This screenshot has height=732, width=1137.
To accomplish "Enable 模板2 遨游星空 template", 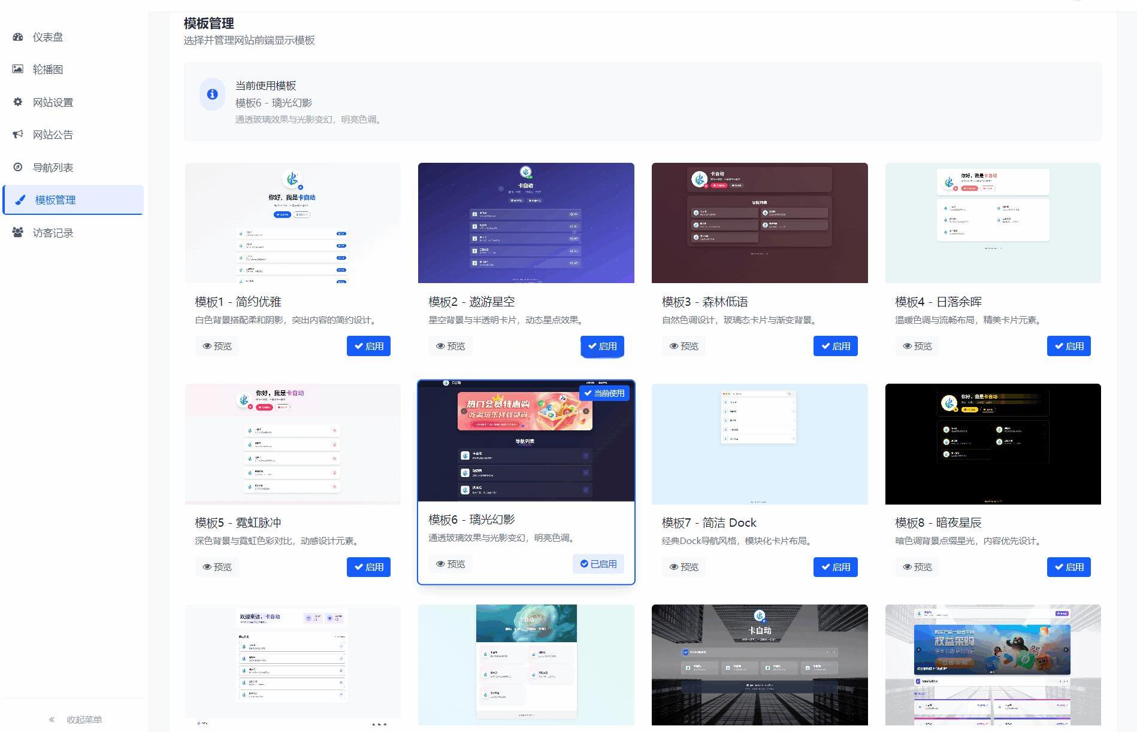I will (x=602, y=346).
